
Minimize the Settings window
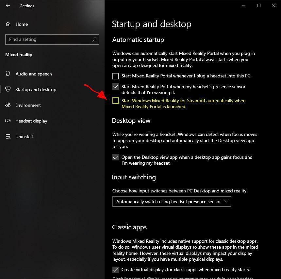tap(244, 6)
